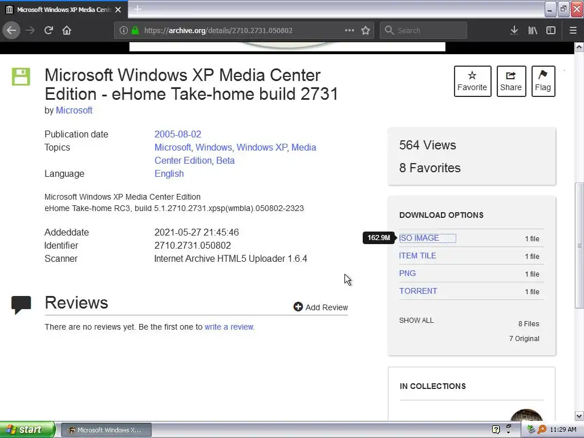This screenshot has width=584, height=438.
Task: Click SHOW ALL download files
Action: click(416, 321)
